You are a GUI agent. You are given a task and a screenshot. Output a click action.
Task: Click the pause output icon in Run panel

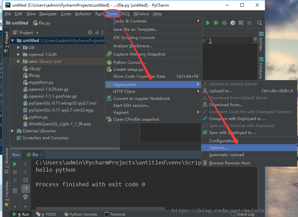point(15,181)
